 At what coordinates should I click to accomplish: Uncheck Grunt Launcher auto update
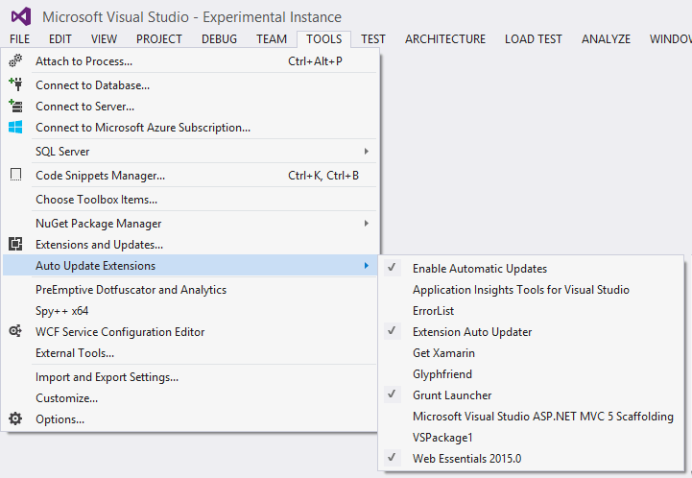[x=393, y=394]
